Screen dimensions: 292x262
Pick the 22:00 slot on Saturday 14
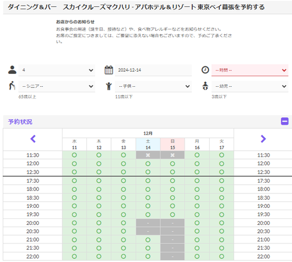148,256
